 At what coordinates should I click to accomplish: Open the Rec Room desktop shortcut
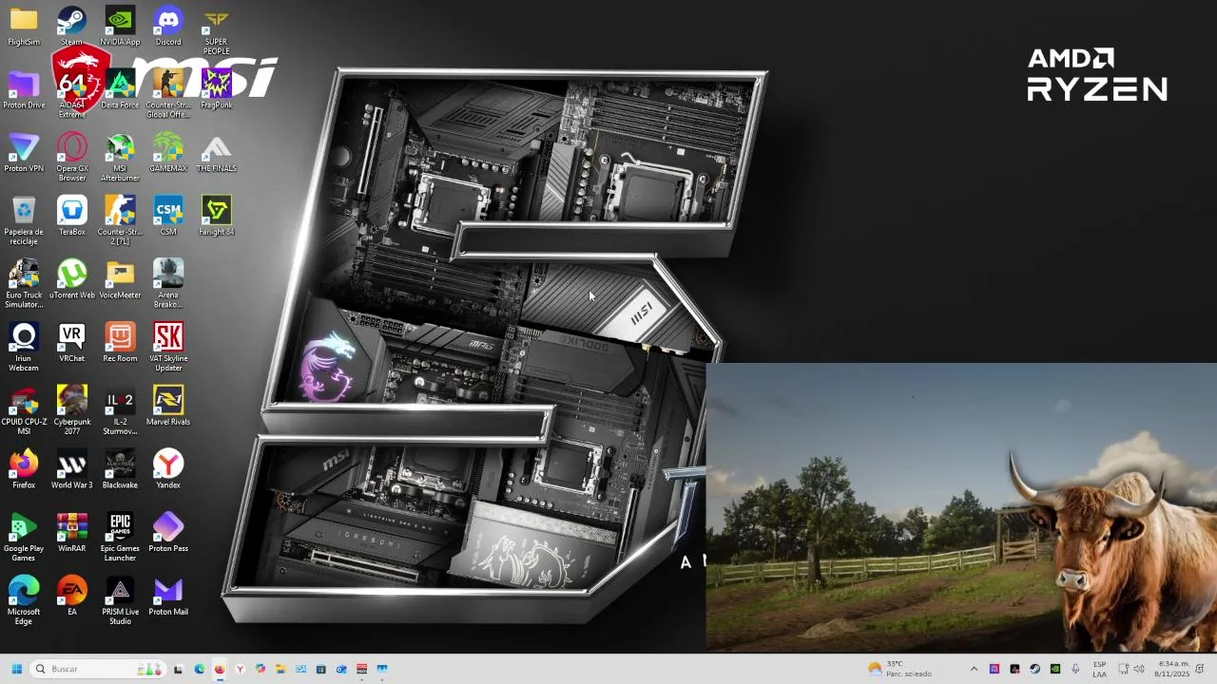(x=120, y=344)
